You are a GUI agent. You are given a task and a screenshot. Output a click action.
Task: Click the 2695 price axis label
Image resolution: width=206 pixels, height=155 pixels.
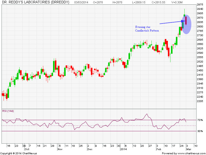[200, 40]
